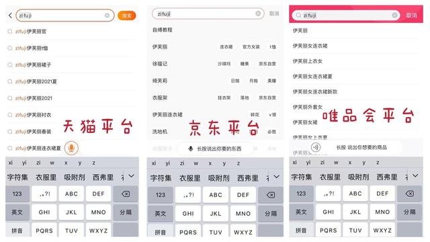The width and height of the screenshot is (430, 242).
Task: Pick candidate 衣服里 on the Tmall keyboard
Action: 46,177
